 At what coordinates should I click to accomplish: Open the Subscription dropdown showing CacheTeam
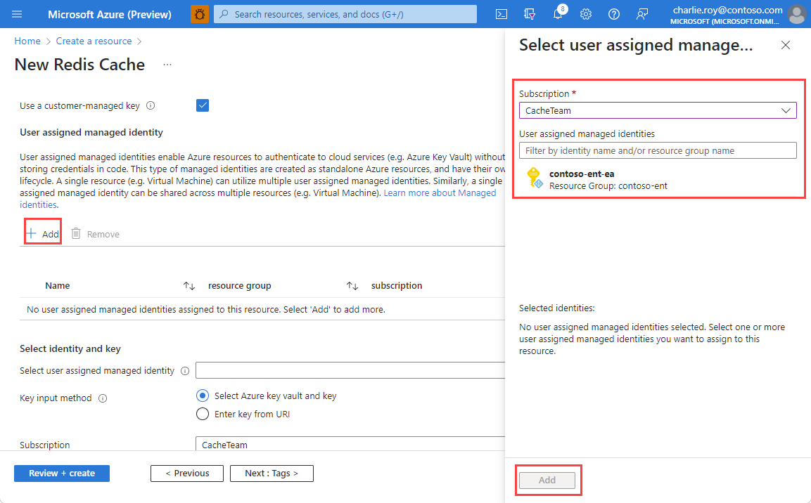658,110
